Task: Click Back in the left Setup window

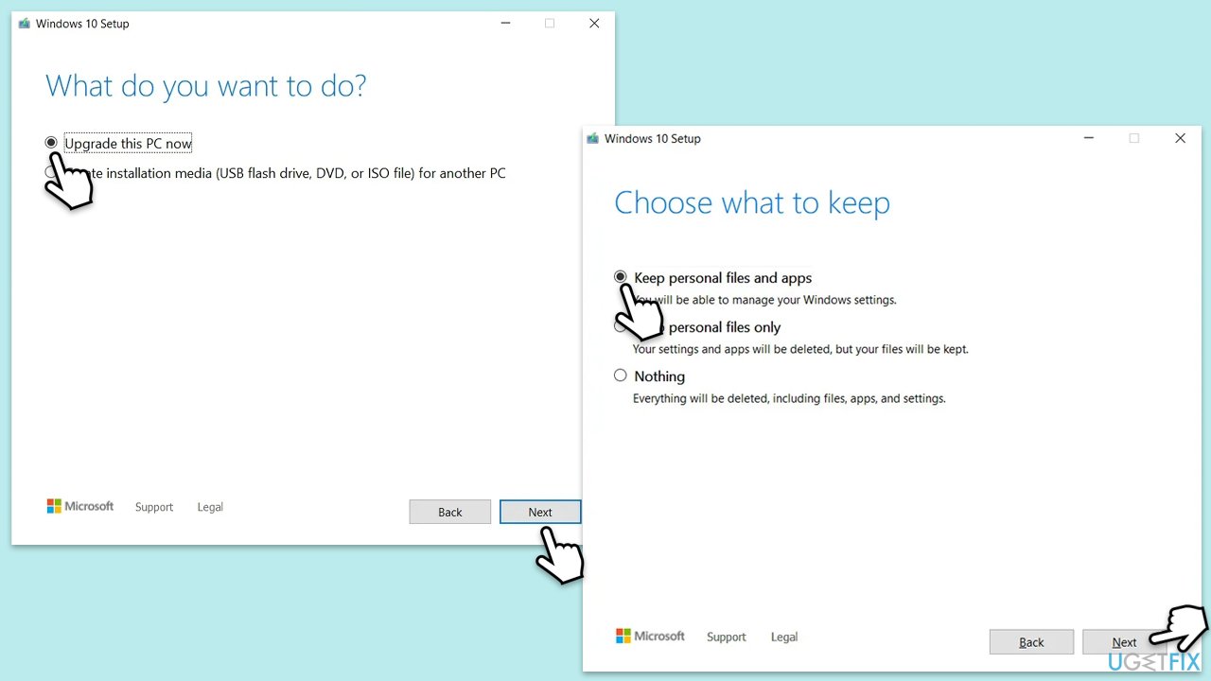Action: (x=450, y=512)
